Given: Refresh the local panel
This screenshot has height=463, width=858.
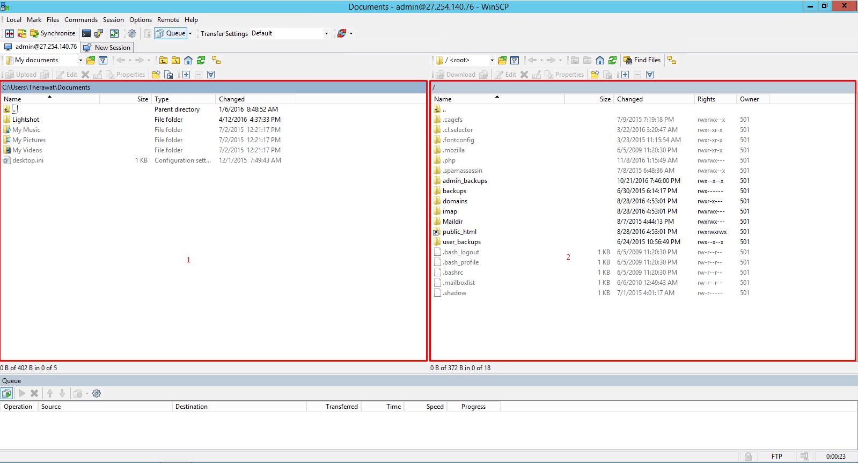Looking at the screenshot, I should pyautogui.click(x=201, y=60).
